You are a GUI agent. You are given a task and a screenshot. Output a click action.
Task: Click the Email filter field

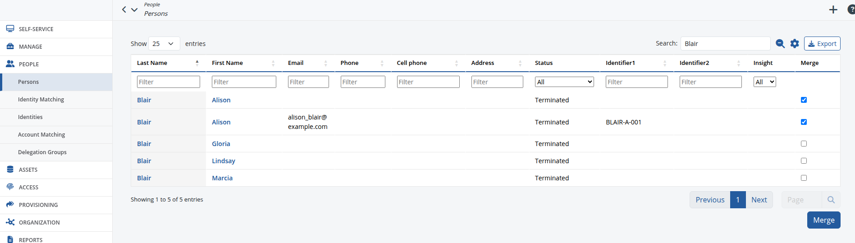coord(308,82)
